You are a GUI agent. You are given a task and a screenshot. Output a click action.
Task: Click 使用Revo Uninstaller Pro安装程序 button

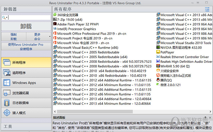pyautogui.click(x=26, y=47)
